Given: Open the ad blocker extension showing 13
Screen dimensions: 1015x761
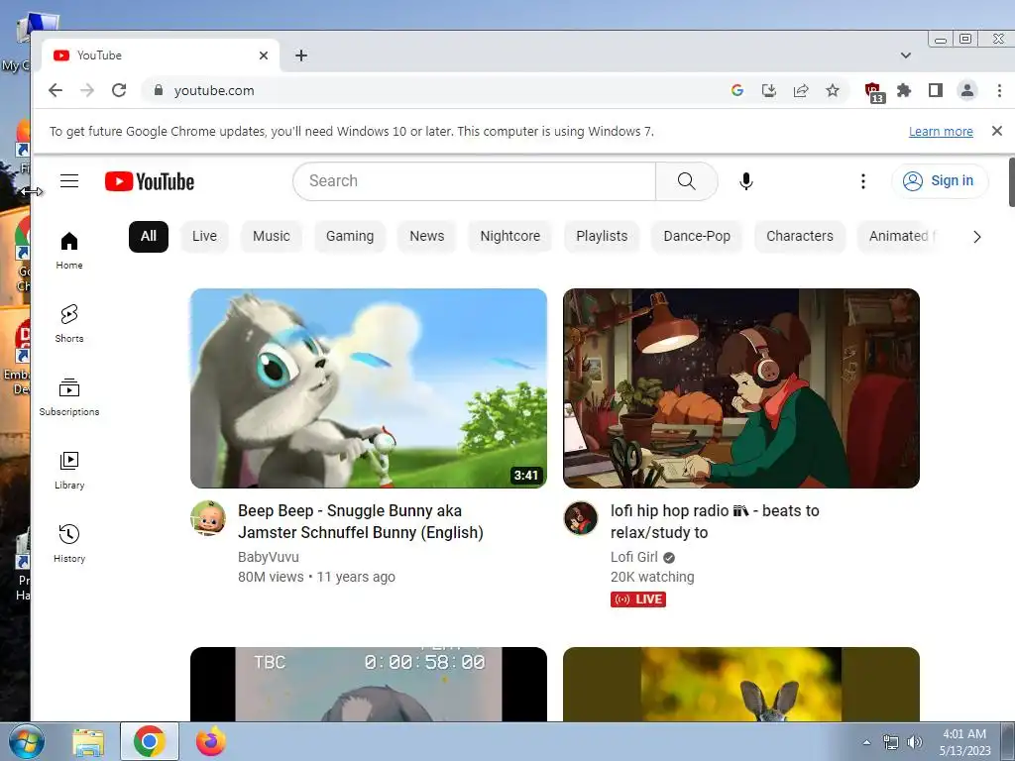Looking at the screenshot, I should 874,92.
